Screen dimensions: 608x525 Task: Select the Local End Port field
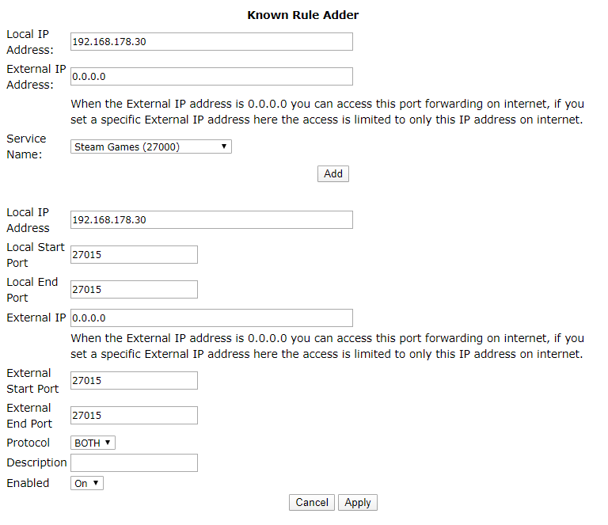[x=134, y=290]
